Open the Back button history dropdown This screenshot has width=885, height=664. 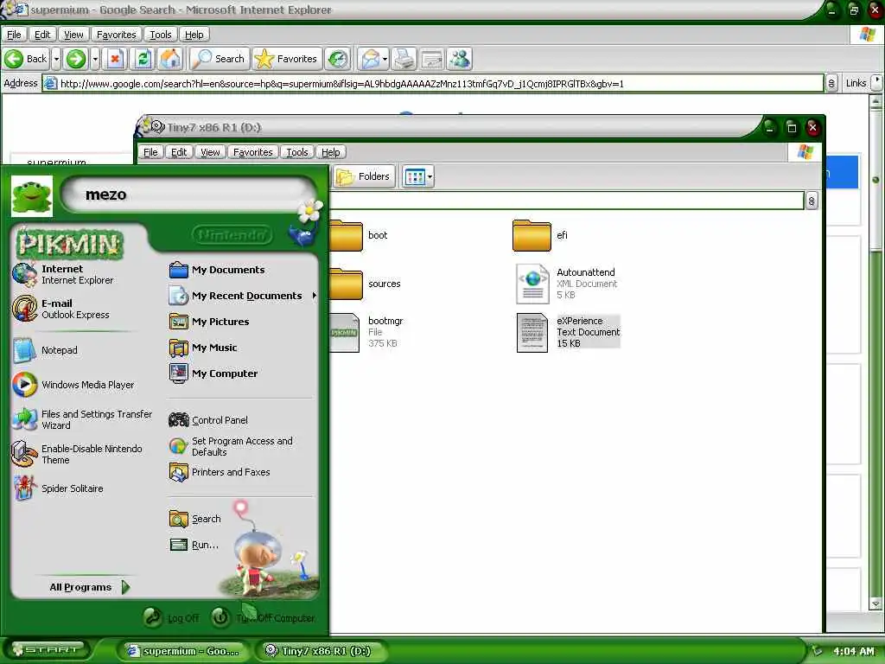56,59
